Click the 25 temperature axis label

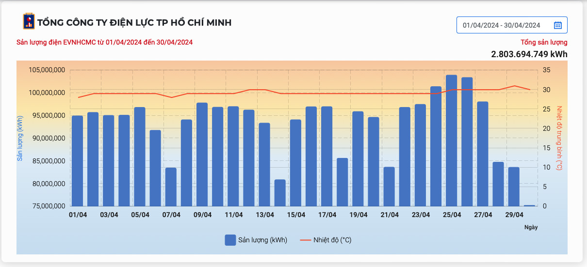pos(546,109)
